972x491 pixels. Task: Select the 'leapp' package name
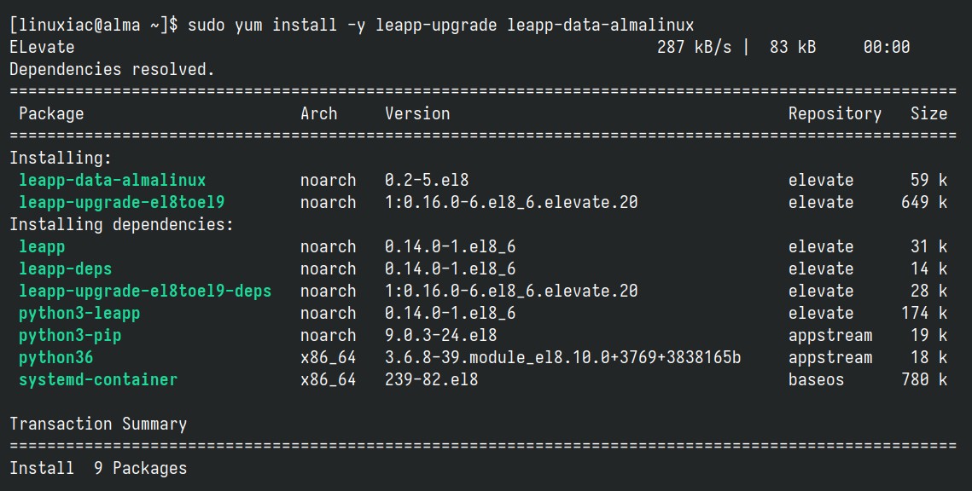(x=42, y=247)
